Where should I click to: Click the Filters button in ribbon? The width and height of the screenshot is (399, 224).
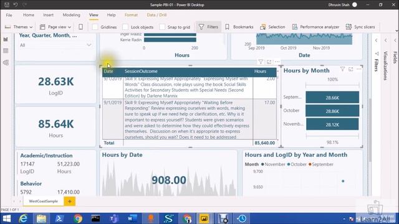click(x=208, y=27)
